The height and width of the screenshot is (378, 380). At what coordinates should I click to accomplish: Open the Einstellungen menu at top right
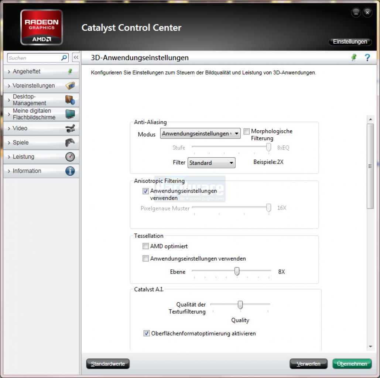point(350,42)
